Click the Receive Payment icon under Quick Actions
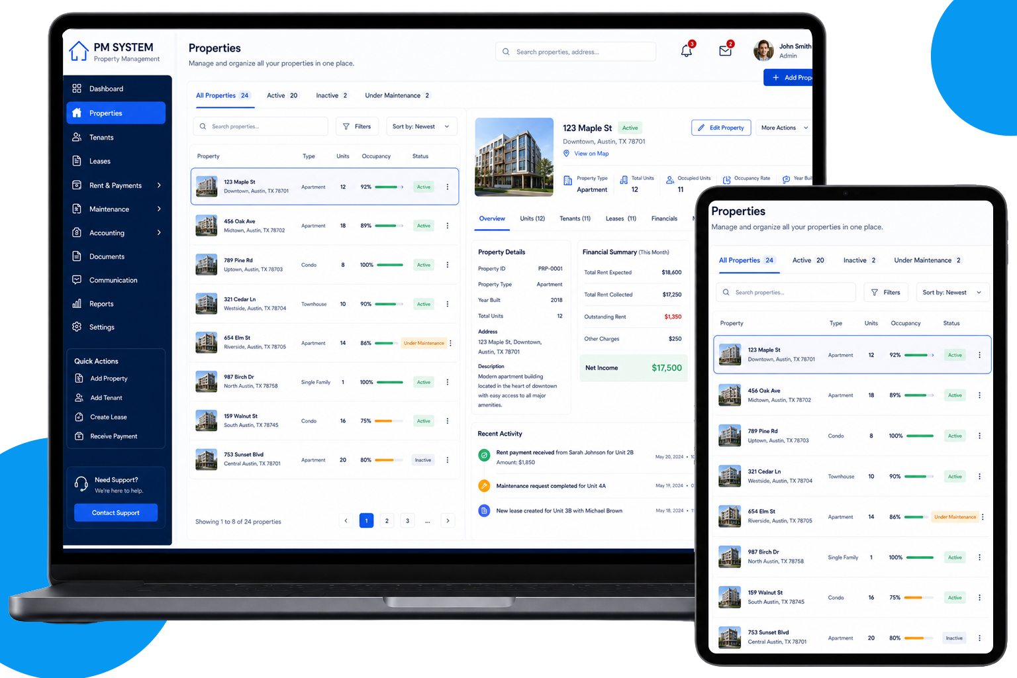The width and height of the screenshot is (1017, 678). coord(79,436)
